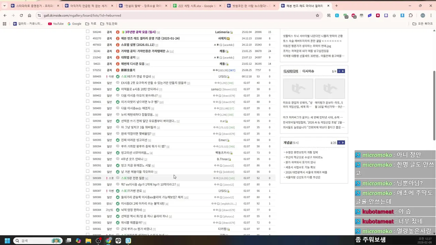Open the Windows Start menu
This screenshot has width=436, height=245.
point(7,241)
